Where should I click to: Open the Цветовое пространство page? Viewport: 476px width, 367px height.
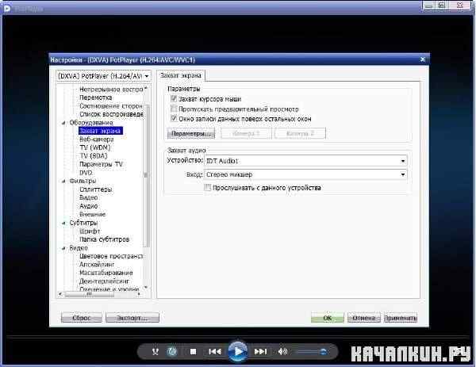pos(111,256)
